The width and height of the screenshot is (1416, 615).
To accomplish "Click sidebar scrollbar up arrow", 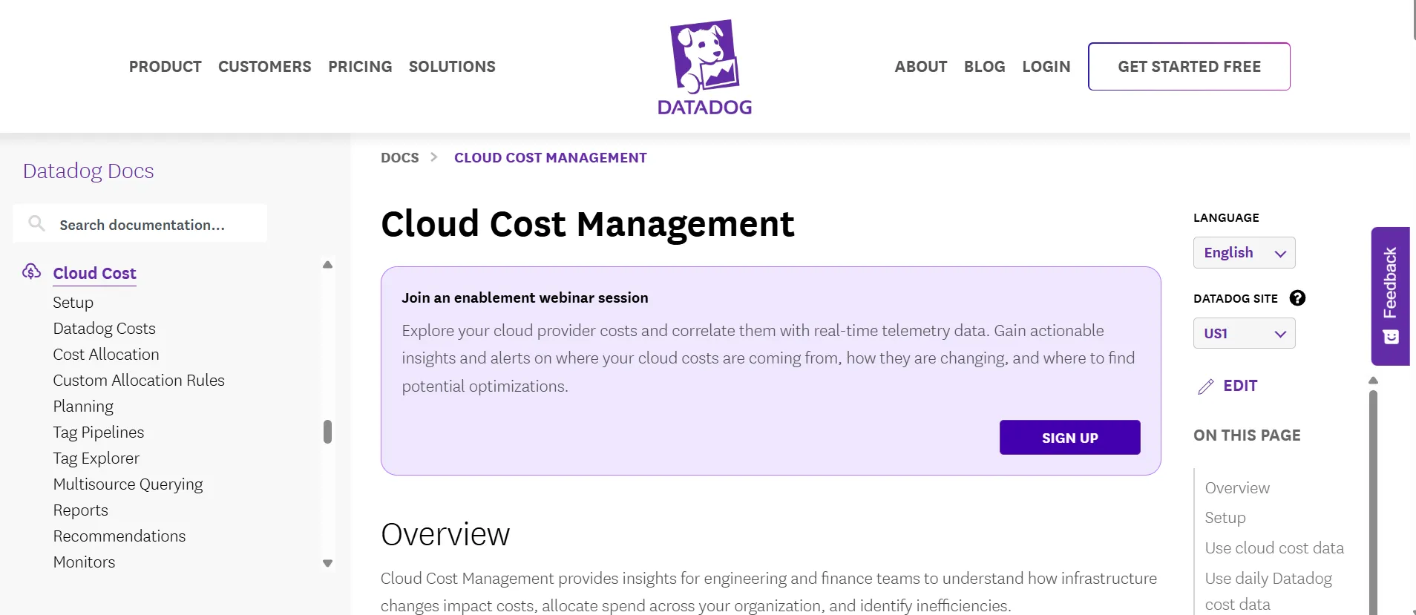I will click(x=327, y=265).
